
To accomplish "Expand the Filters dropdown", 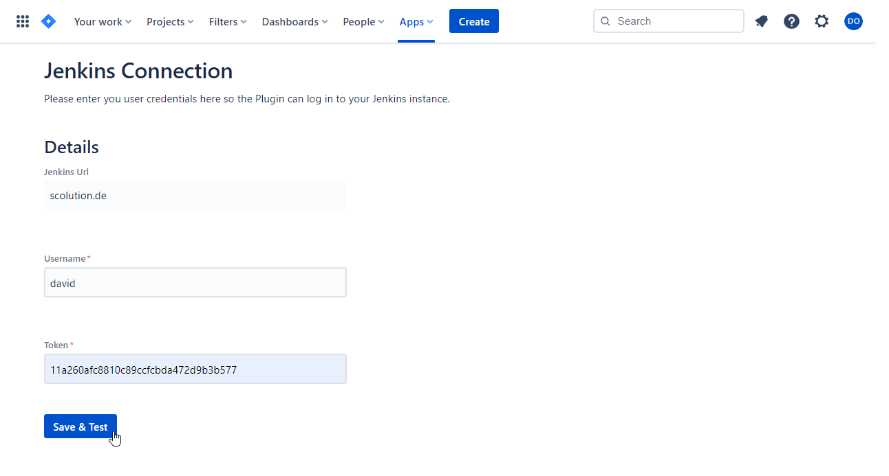I will click(x=228, y=21).
